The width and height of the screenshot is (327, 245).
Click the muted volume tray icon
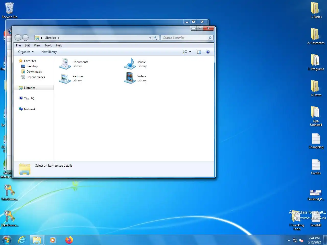pyautogui.click(x=301, y=240)
